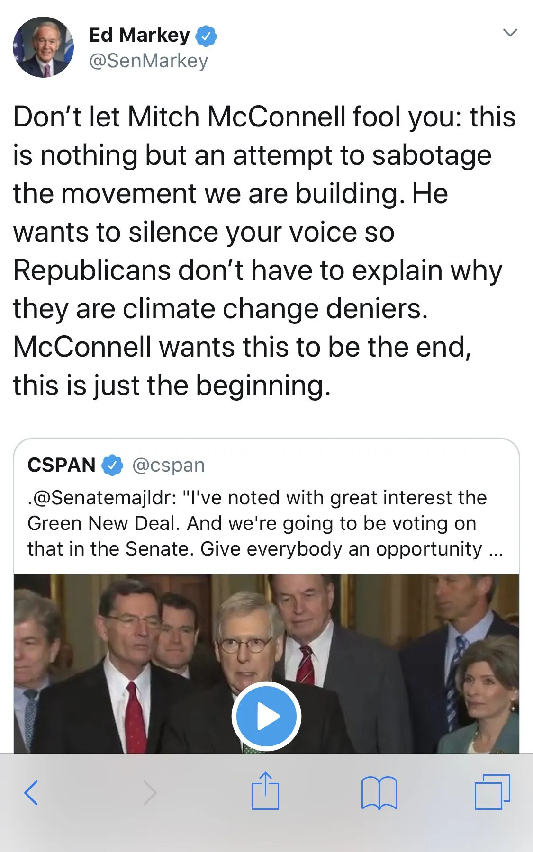
Task: Click the main tweet text body
Action: tap(263, 251)
